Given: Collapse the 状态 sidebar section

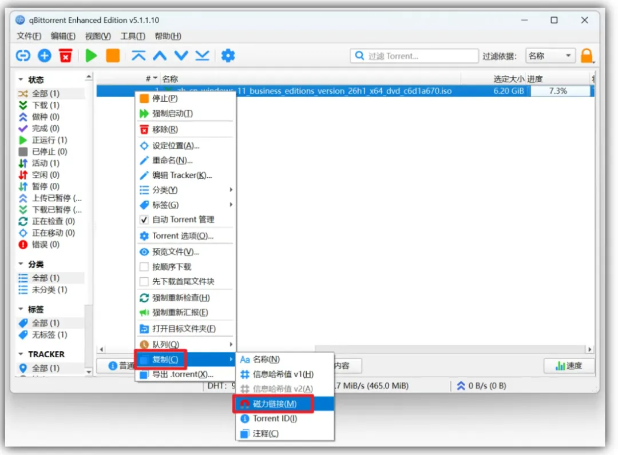Looking at the screenshot, I should [21, 79].
